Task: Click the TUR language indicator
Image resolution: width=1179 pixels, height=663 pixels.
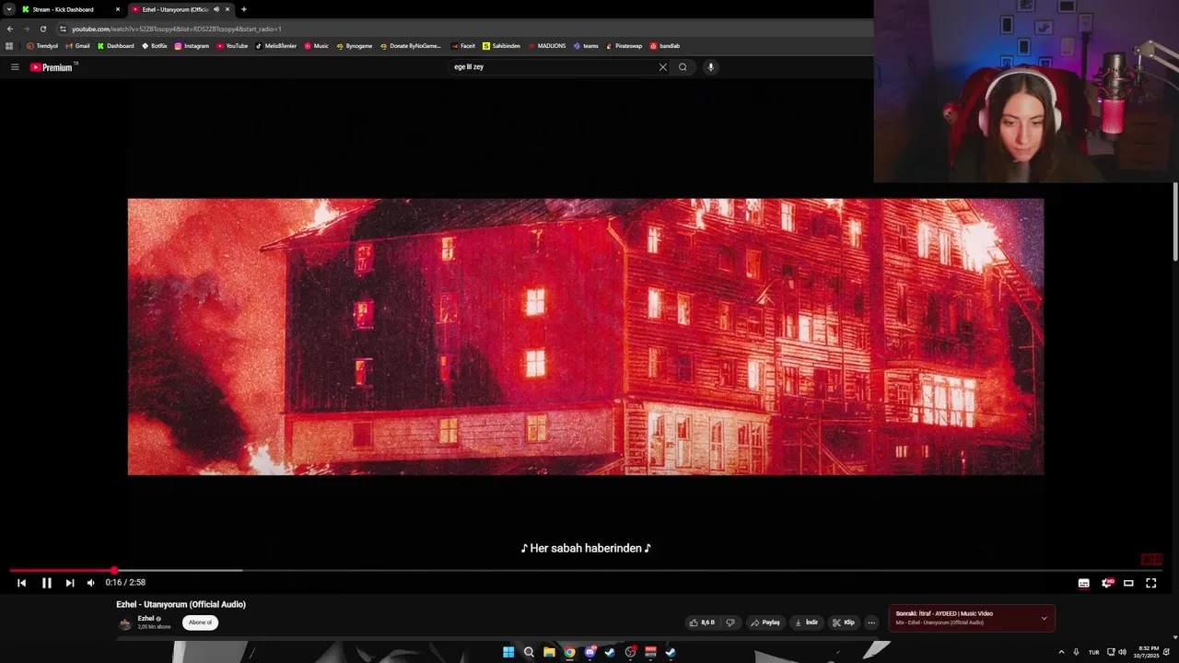Action: 1094,652
